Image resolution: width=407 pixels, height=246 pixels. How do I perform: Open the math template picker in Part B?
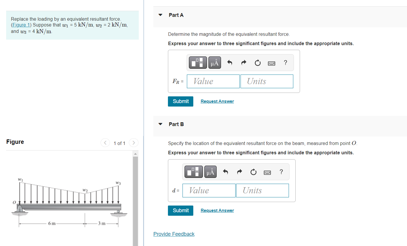pos(193,171)
